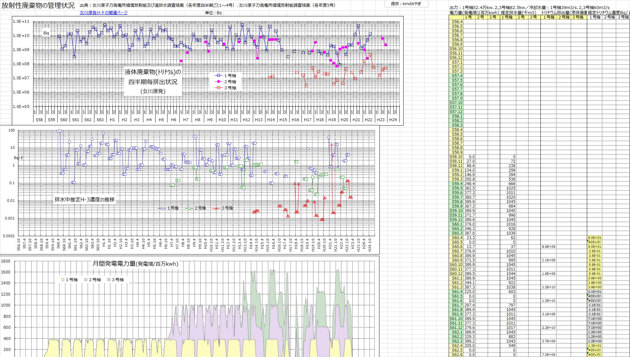Image resolution: width=630 pixels, height=357 pixels.
Task: Select the 984 drainage value in row S59.9
Action: (508, 206)
